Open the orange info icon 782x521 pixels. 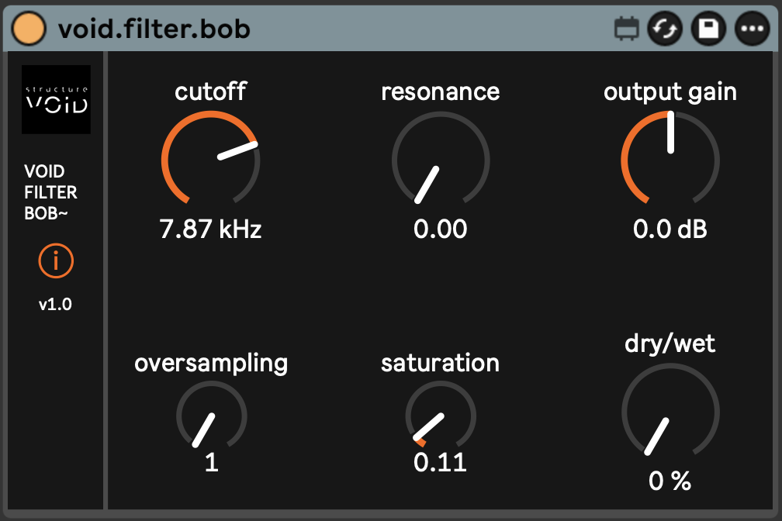point(56,262)
